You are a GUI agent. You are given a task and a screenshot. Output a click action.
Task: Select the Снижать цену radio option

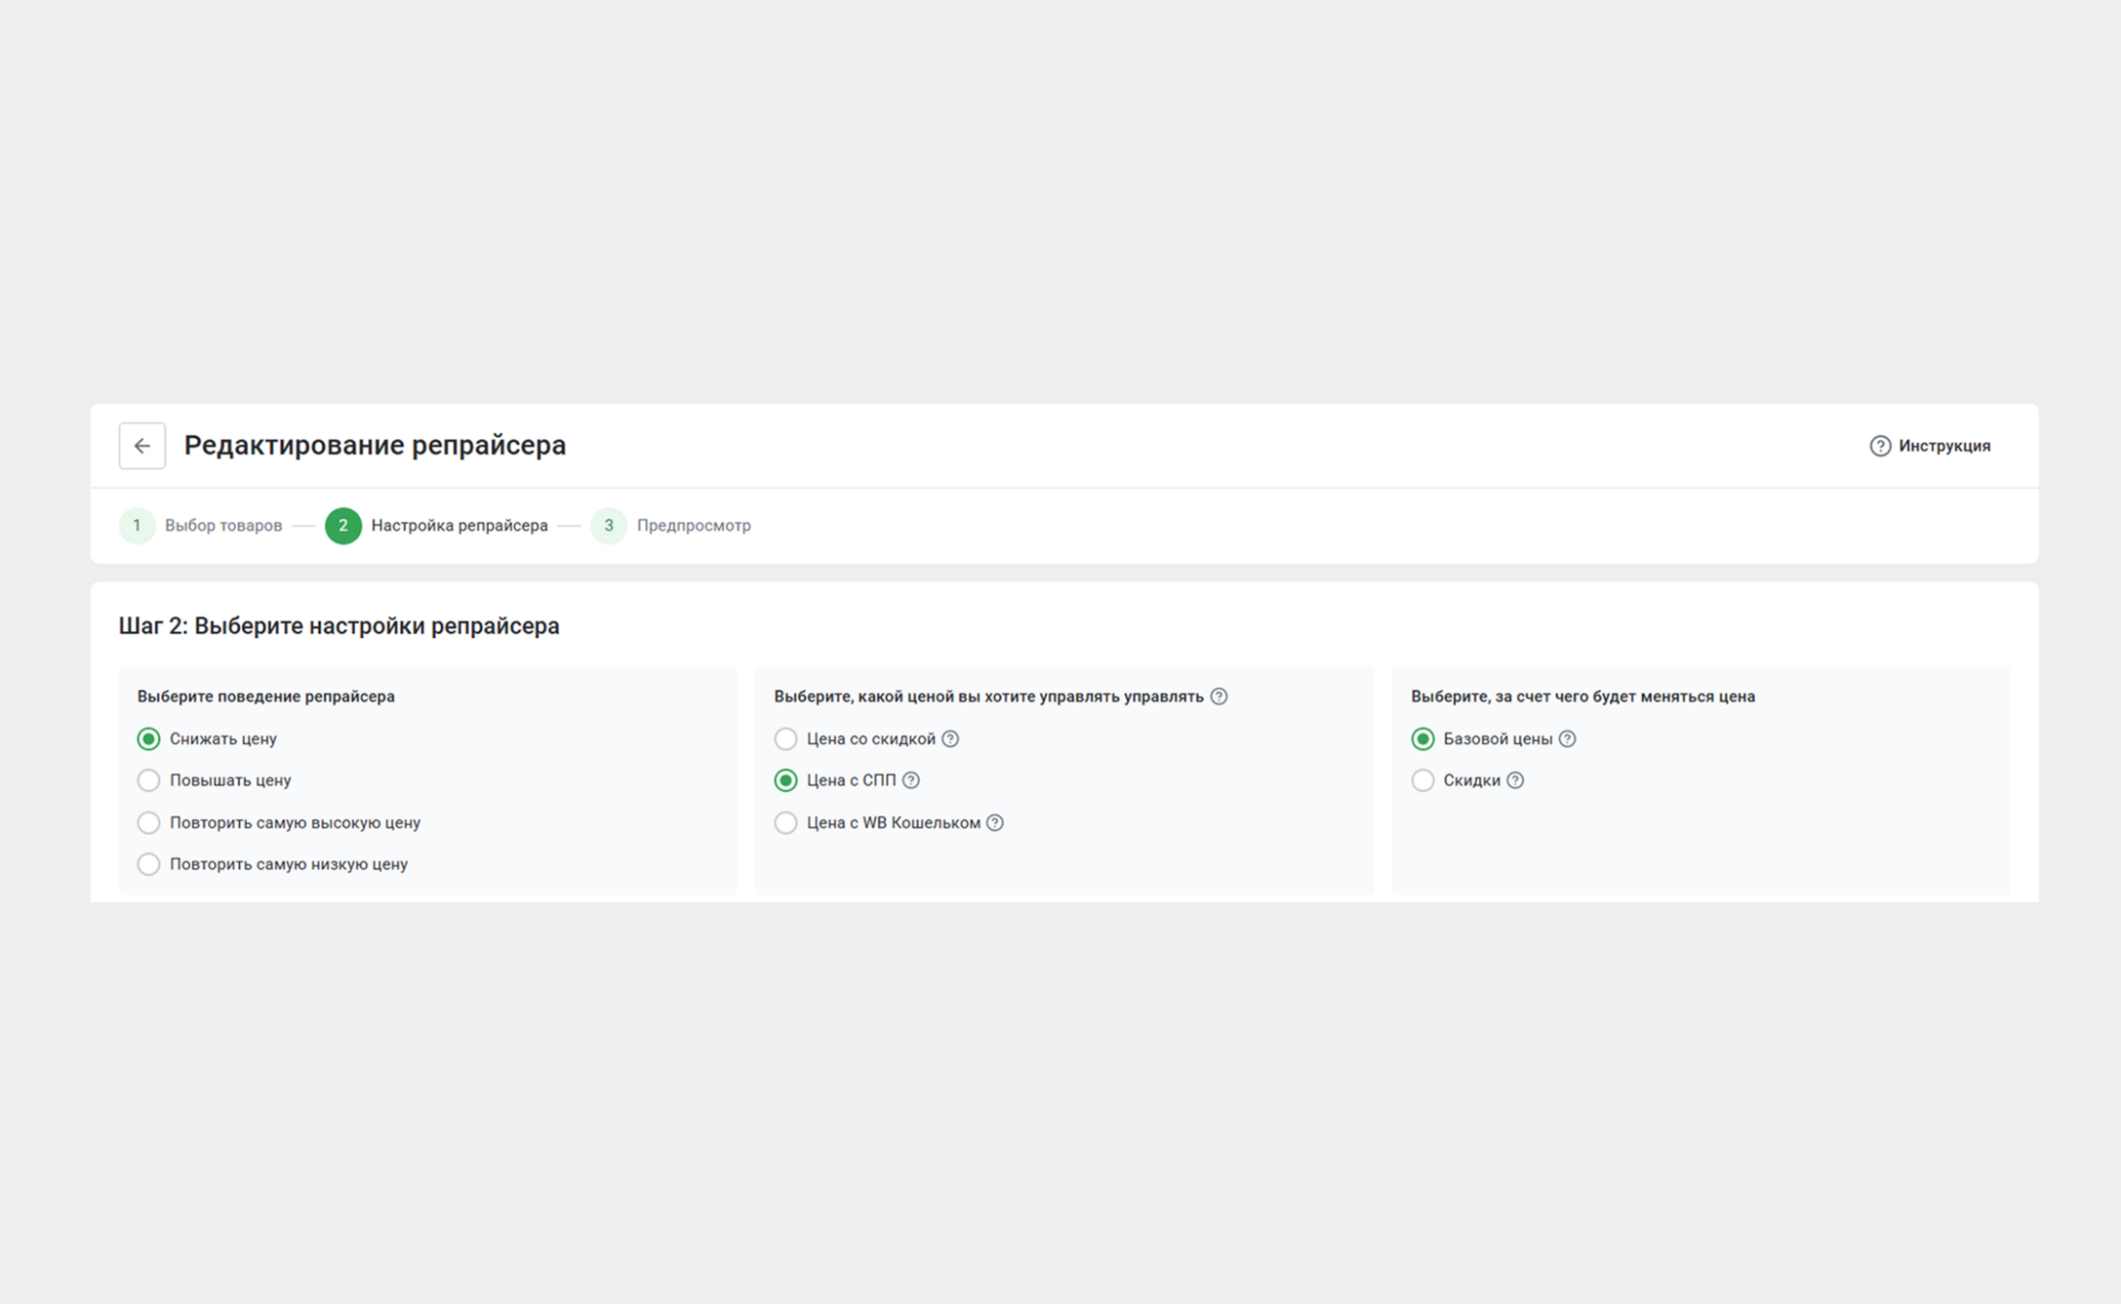pos(148,738)
